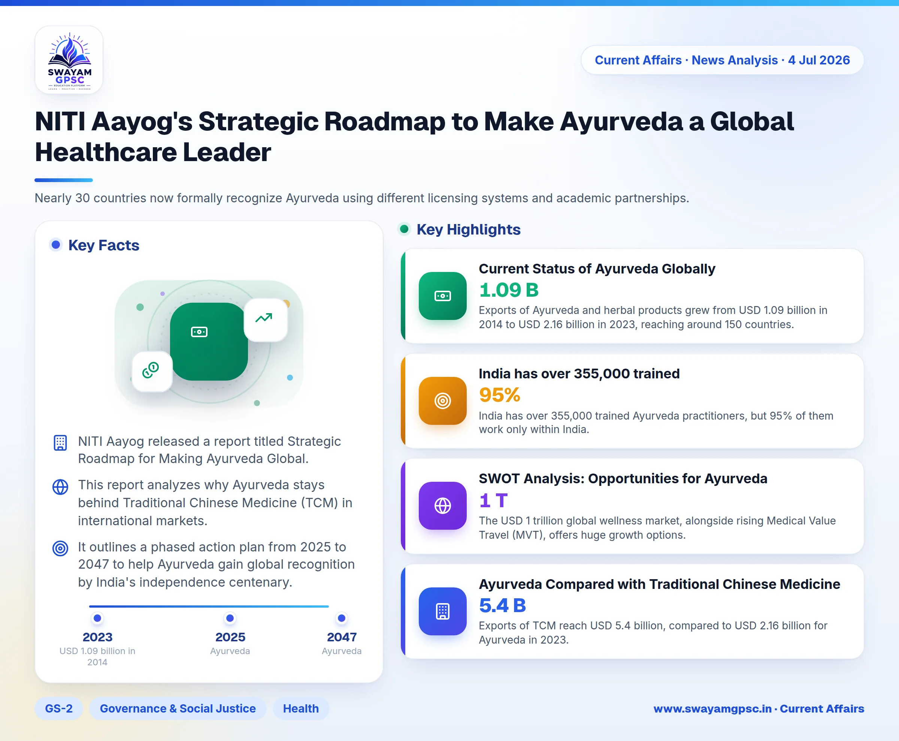The height and width of the screenshot is (741, 899).
Task: Click the blue timeline progress bar
Action: 209,606
